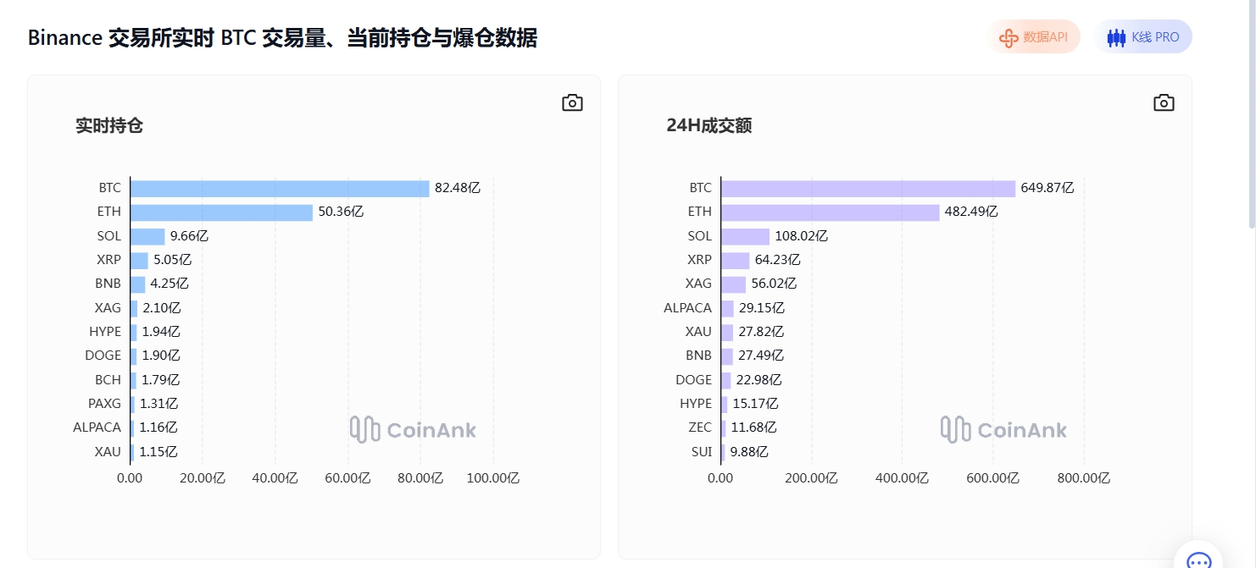Click the CoinAnk watermark logo in 24H成交额 chart
Image resolution: width=1256 pixels, height=568 pixels.
pyautogui.click(x=1004, y=429)
